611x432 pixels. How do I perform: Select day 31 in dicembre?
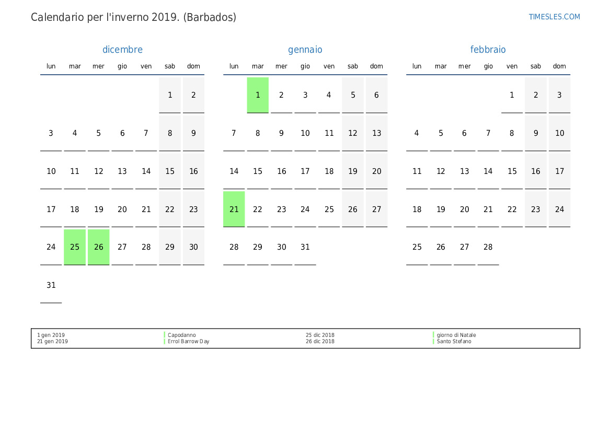(x=51, y=285)
